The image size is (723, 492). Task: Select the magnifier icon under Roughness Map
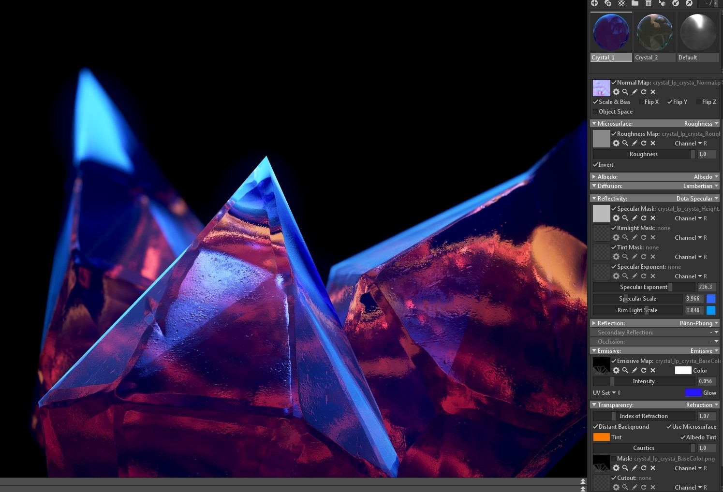(x=625, y=143)
